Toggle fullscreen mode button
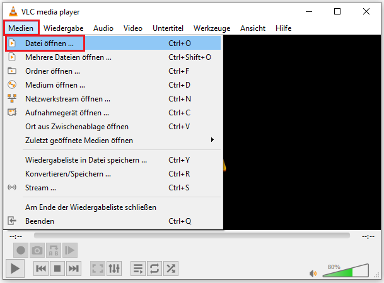 pos(98,269)
